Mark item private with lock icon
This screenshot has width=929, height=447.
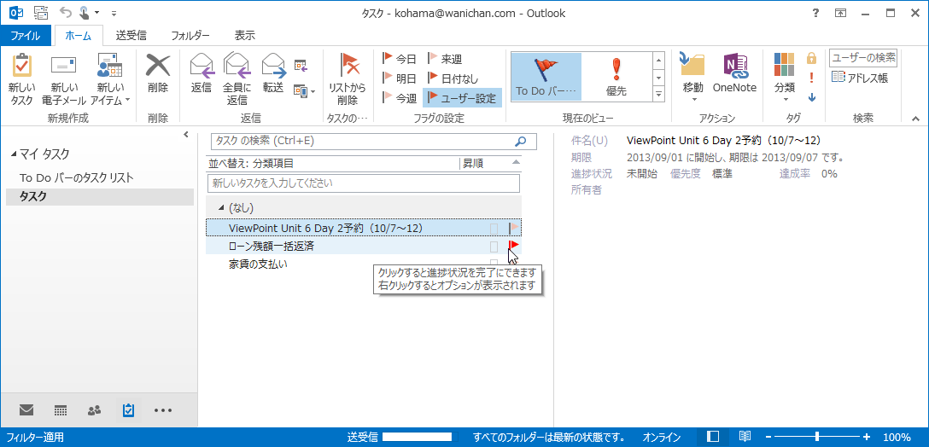(x=812, y=58)
